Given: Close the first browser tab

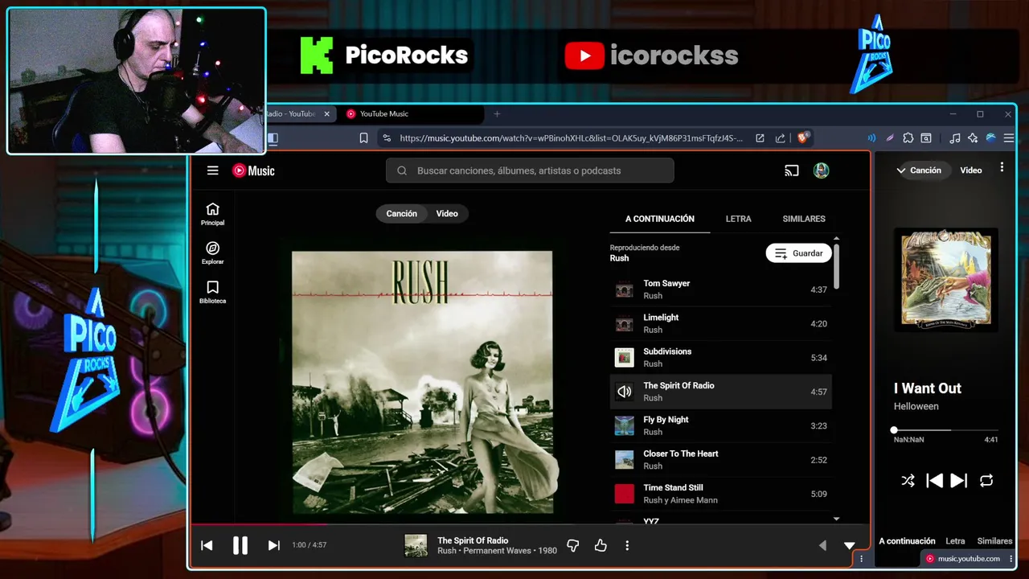Looking at the screenshot, I should coord(326,114).
